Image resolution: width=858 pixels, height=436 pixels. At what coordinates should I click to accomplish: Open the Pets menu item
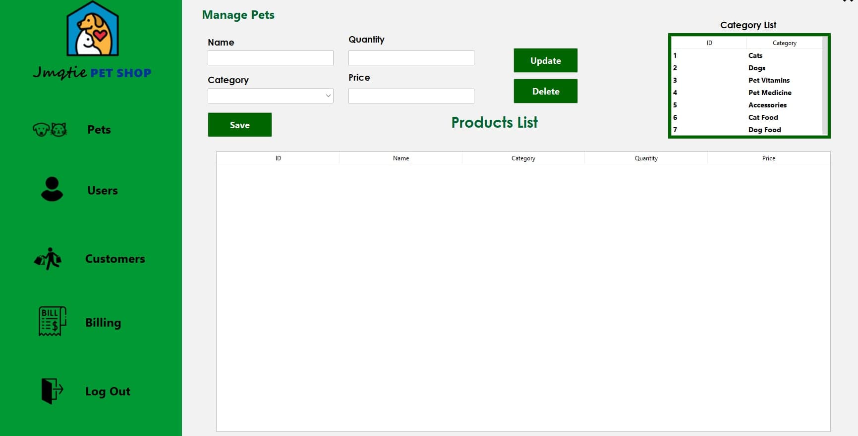pyautogui.click(x=99, y=130)
